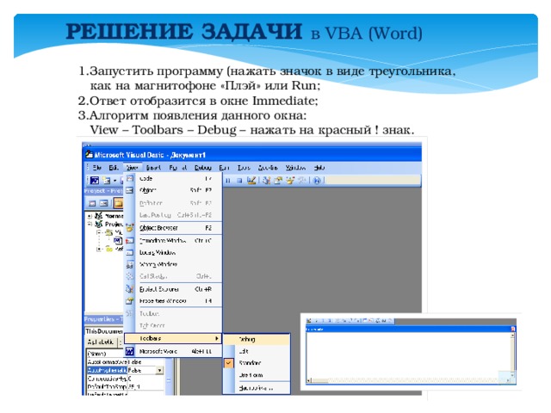Open the Help menu

pos(319,168)
